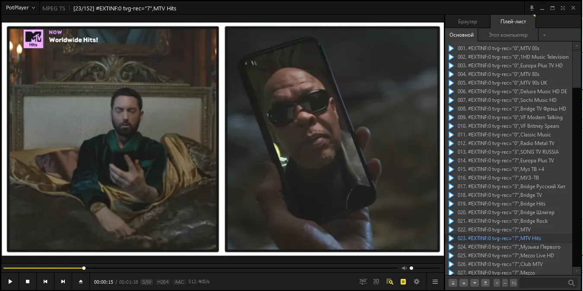
Task: Click the playlist scrollbar down arrow
Action: point(577,270)
